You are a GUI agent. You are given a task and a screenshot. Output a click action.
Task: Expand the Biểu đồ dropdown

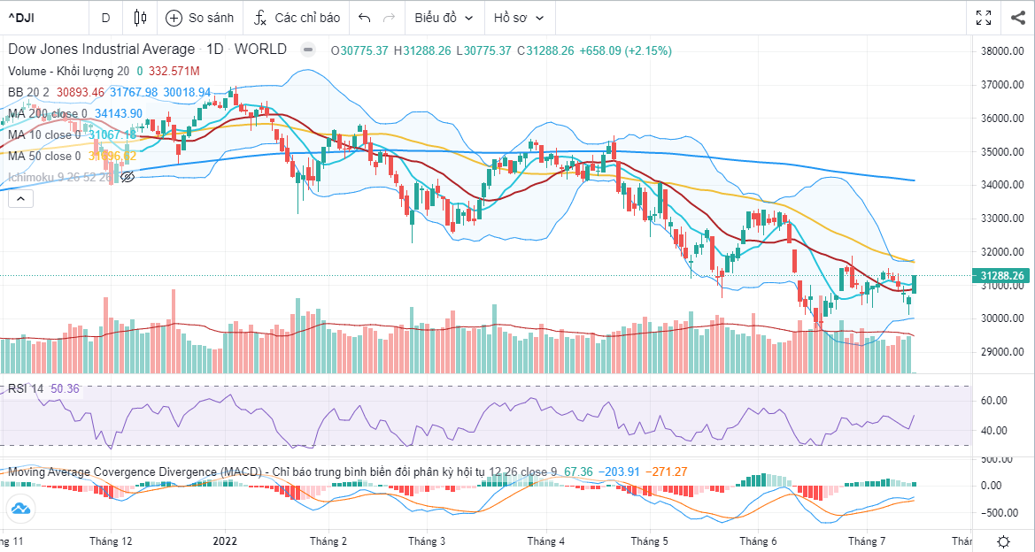pyautogui.click(x=444, y=18)
